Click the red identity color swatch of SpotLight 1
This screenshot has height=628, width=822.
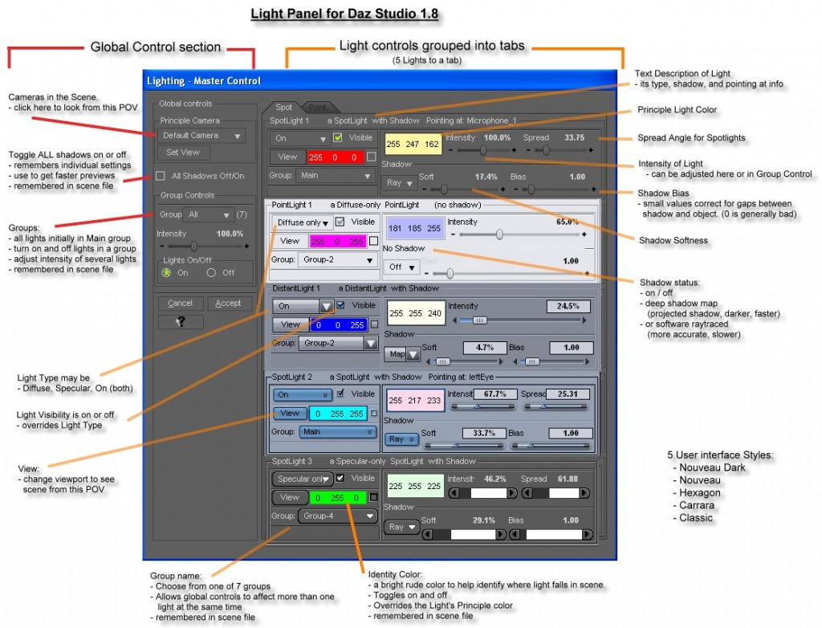pyautogui.click(x=336, y=157)
